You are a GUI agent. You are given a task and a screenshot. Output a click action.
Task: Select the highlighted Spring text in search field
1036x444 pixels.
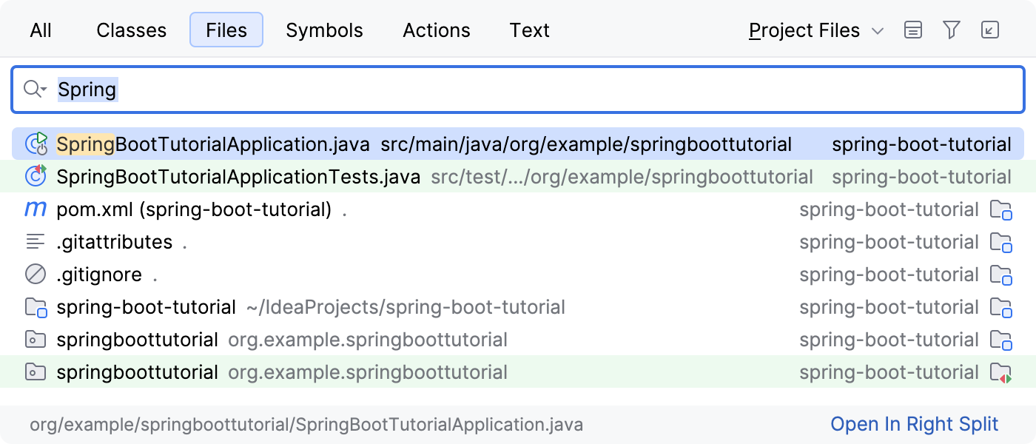point(87,89)
